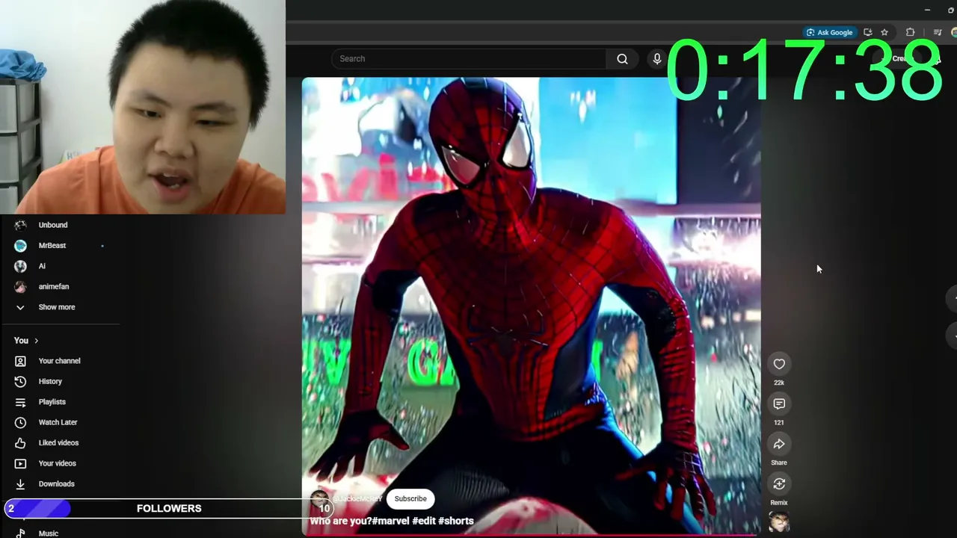Click the #edit hashtag
This screenshot has width=957, height=538.
pyautogui.click(x=424, y=521)
